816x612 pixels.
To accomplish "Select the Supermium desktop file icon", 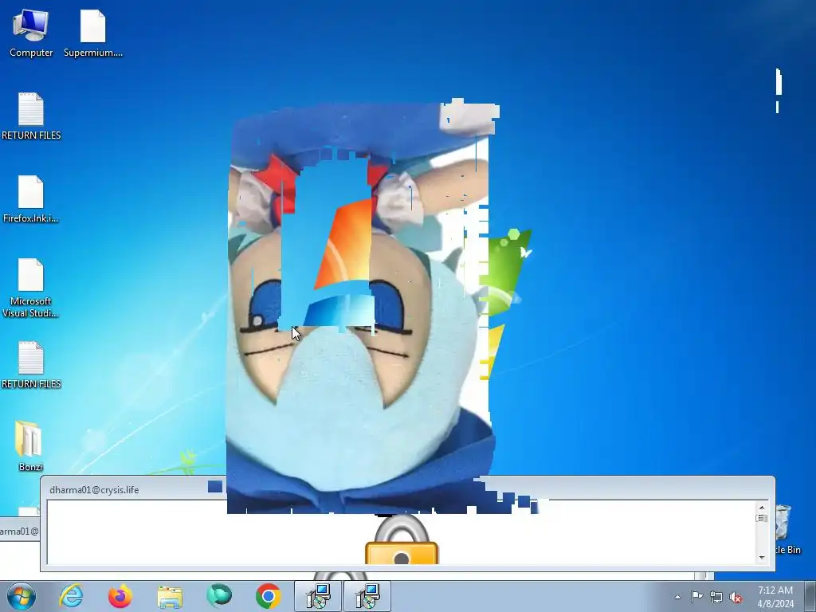I will tap(93, 33).
